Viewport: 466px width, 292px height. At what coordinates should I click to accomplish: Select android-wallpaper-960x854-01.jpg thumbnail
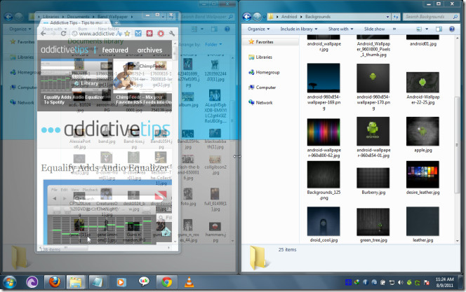[373, 132]
